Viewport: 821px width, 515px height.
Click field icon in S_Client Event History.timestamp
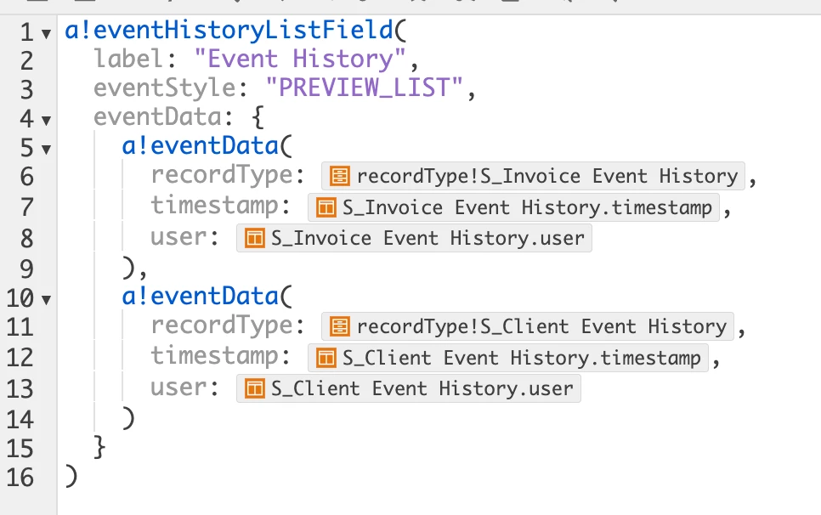pyautogui.click(x=326, y=358)
